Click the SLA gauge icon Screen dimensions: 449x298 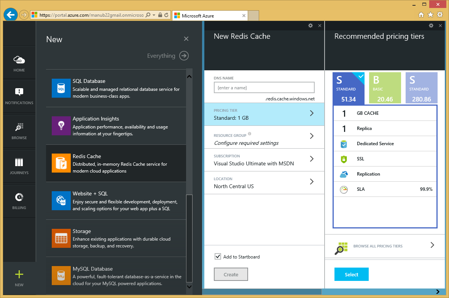pyautogui.click(x=344, y=189)
